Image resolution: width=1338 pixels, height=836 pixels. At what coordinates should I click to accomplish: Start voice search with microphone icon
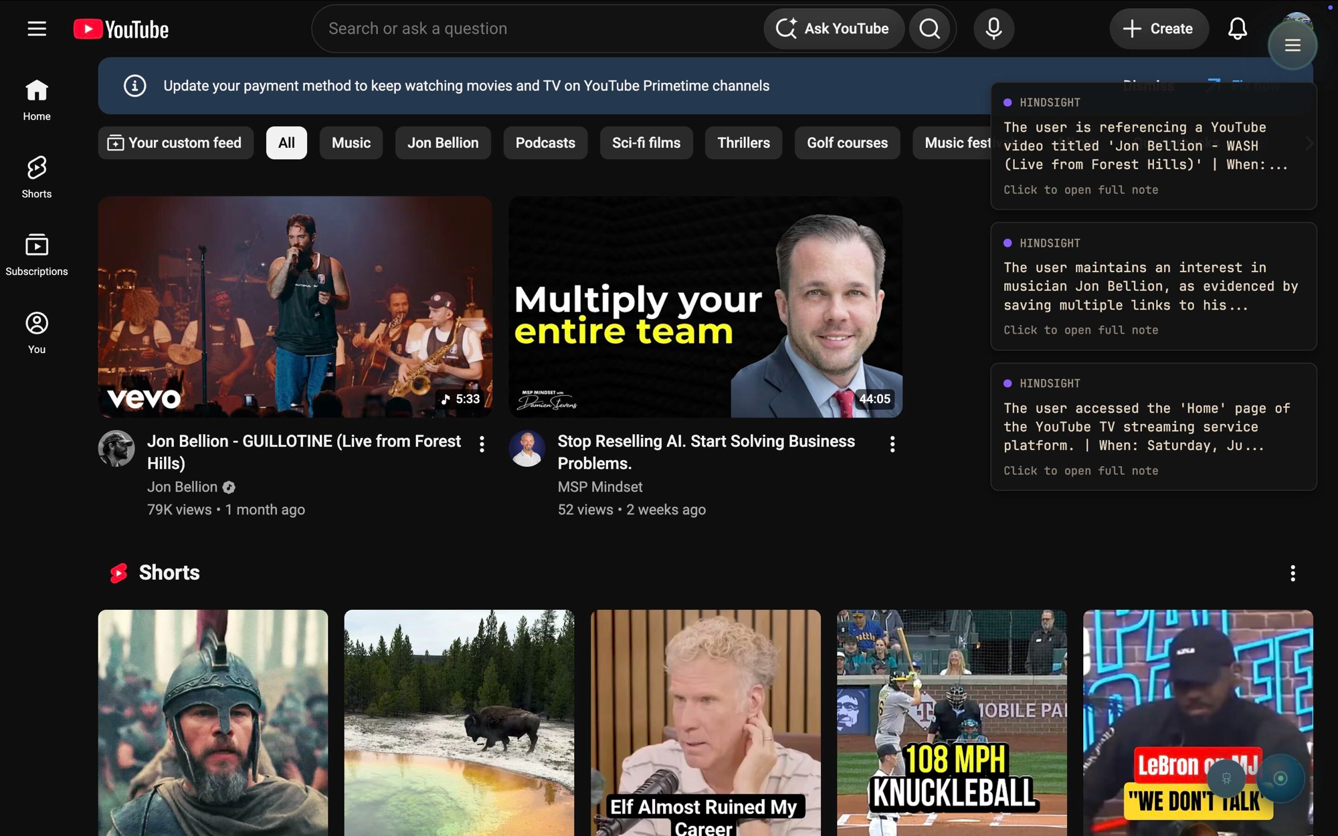993,29
